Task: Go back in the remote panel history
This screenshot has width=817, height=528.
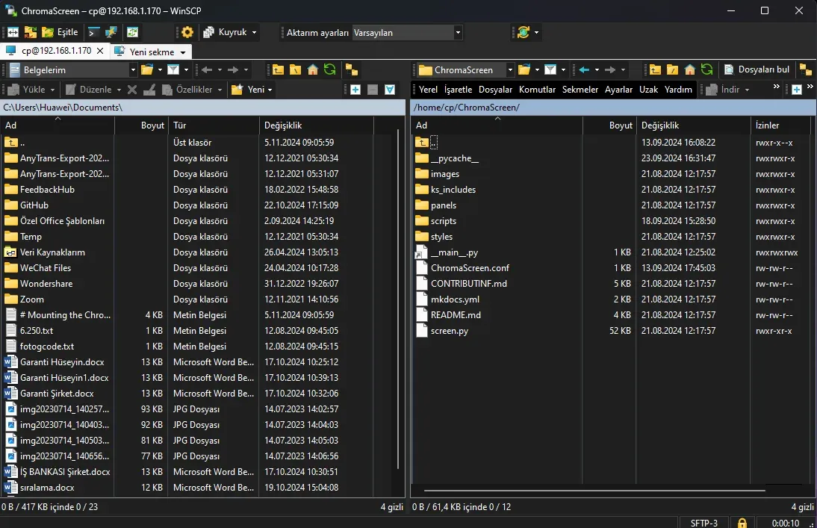Action: click(x=584, y=70)
